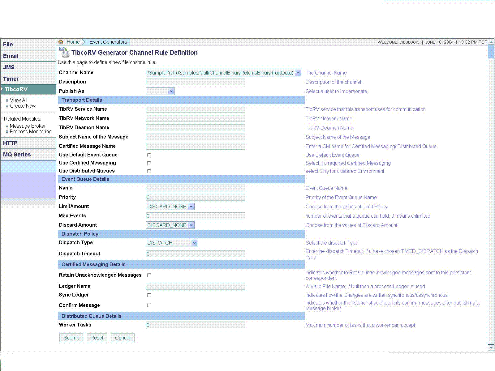Click the vertical scrollbar thumb

491,51
